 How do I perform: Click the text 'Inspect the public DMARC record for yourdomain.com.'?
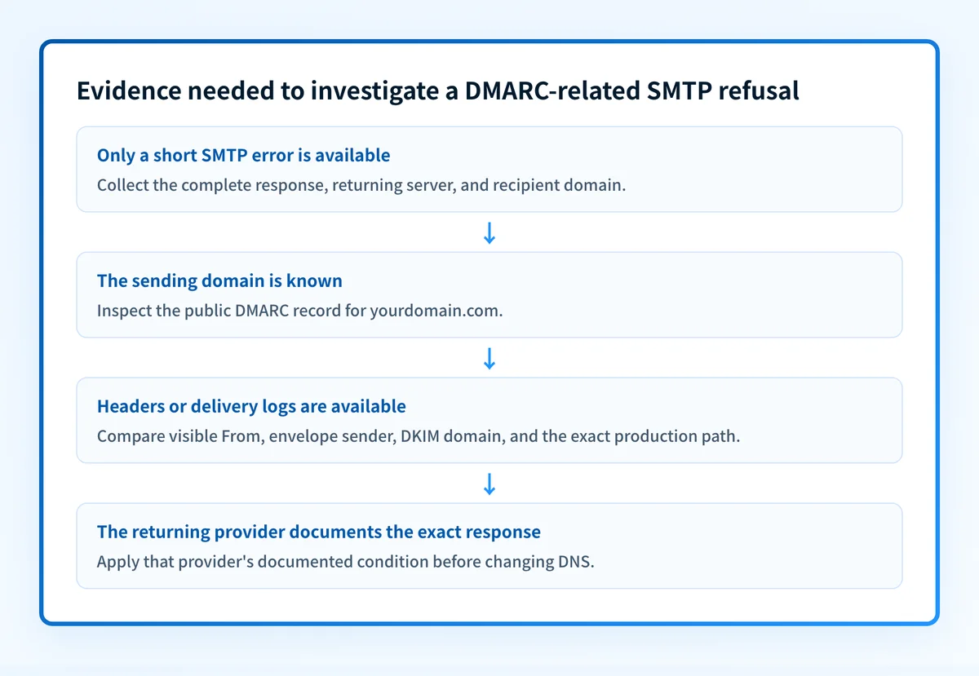pyautogui.click(x=299, y=311)
